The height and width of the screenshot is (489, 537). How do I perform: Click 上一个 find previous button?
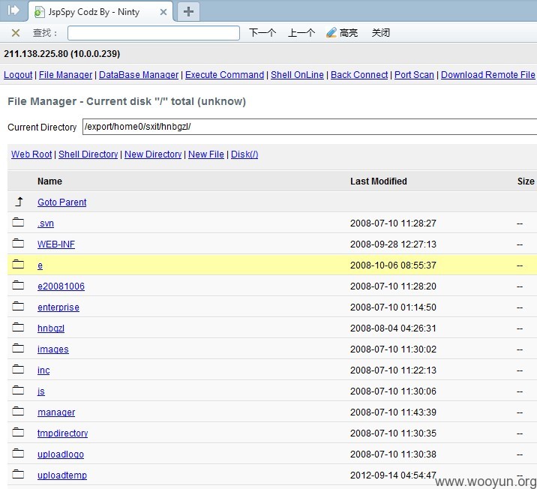click(x=301, y=33)
